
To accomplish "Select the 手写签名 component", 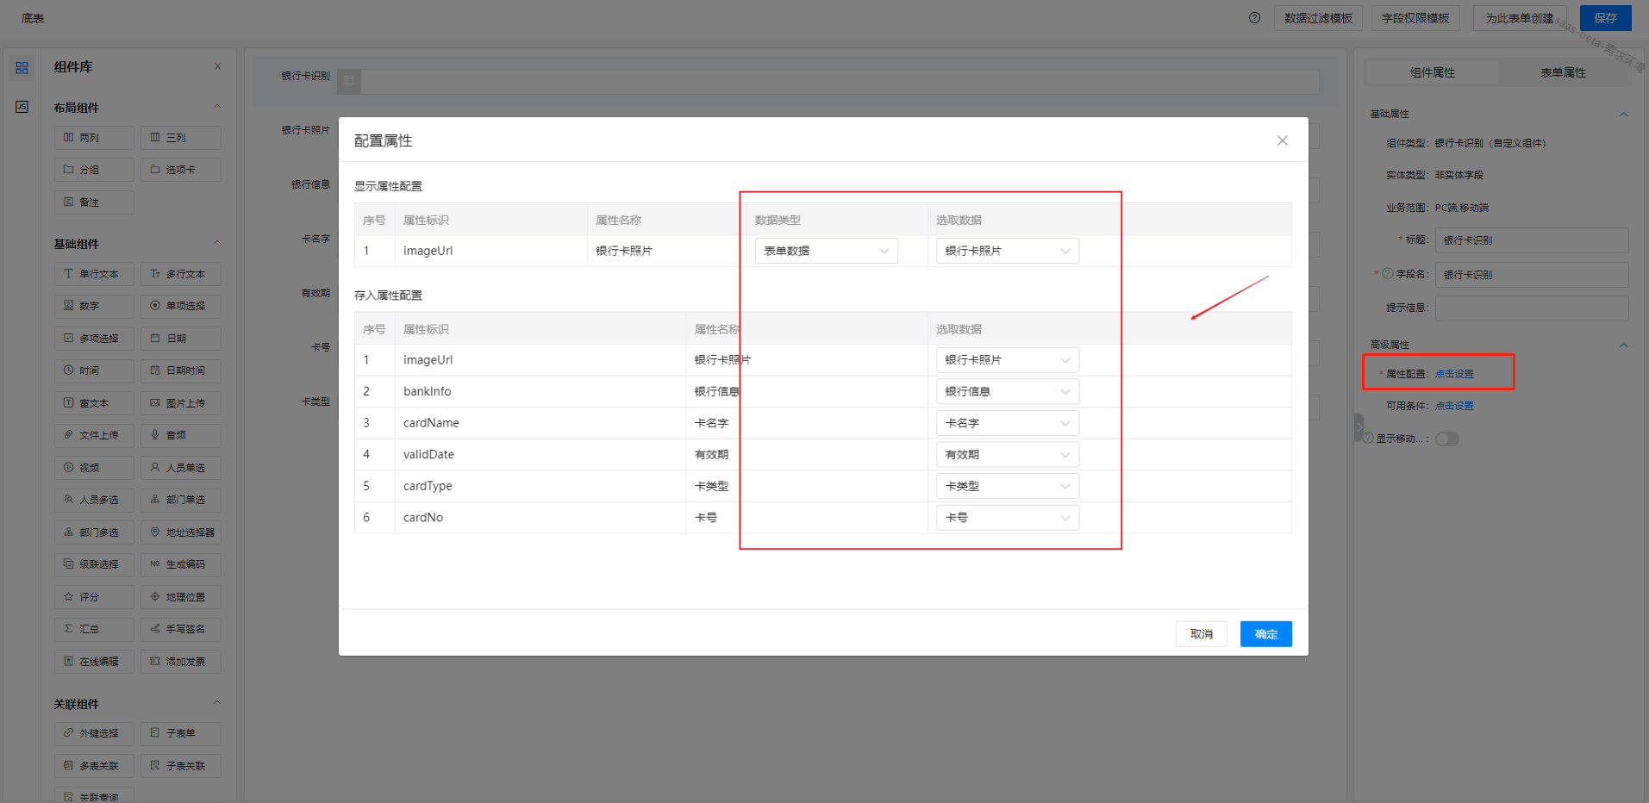I will pos(181,629).
